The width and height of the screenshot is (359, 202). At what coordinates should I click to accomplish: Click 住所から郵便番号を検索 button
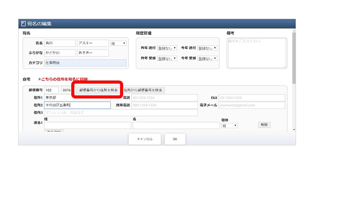click(x=144, y=90)
